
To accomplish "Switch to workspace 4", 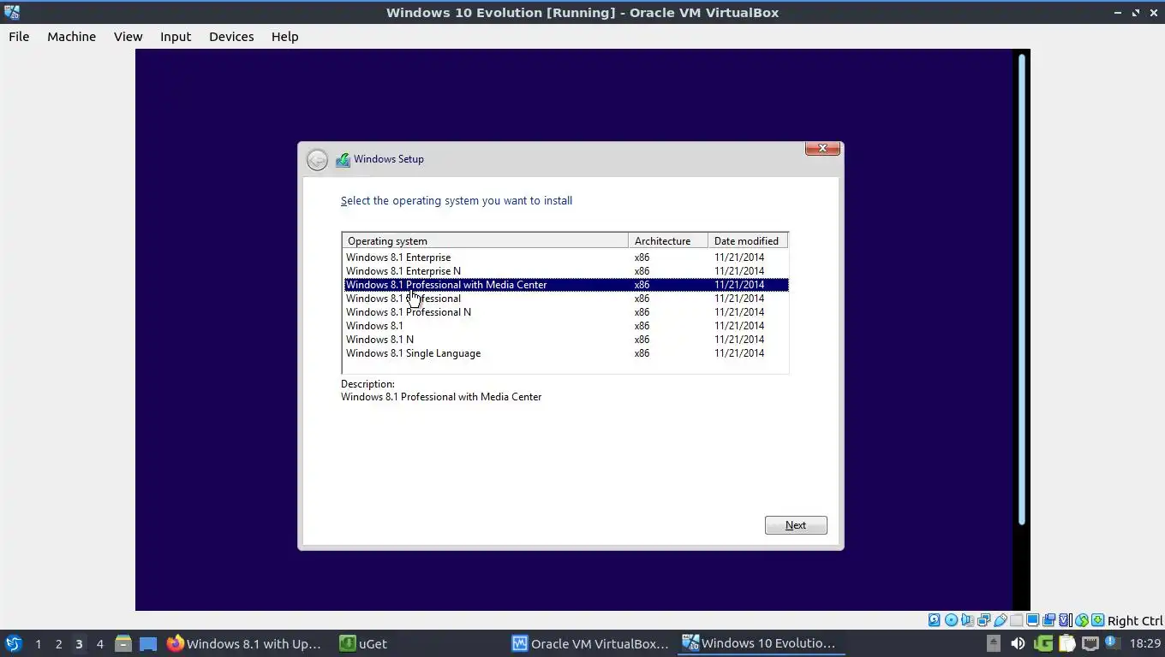I will click(99, 643).
